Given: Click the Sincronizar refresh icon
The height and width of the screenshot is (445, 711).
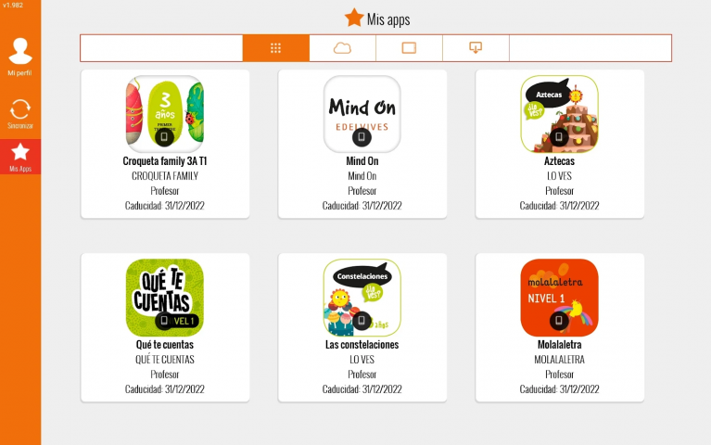Looking at the screenshot, I should click(20, 109).
